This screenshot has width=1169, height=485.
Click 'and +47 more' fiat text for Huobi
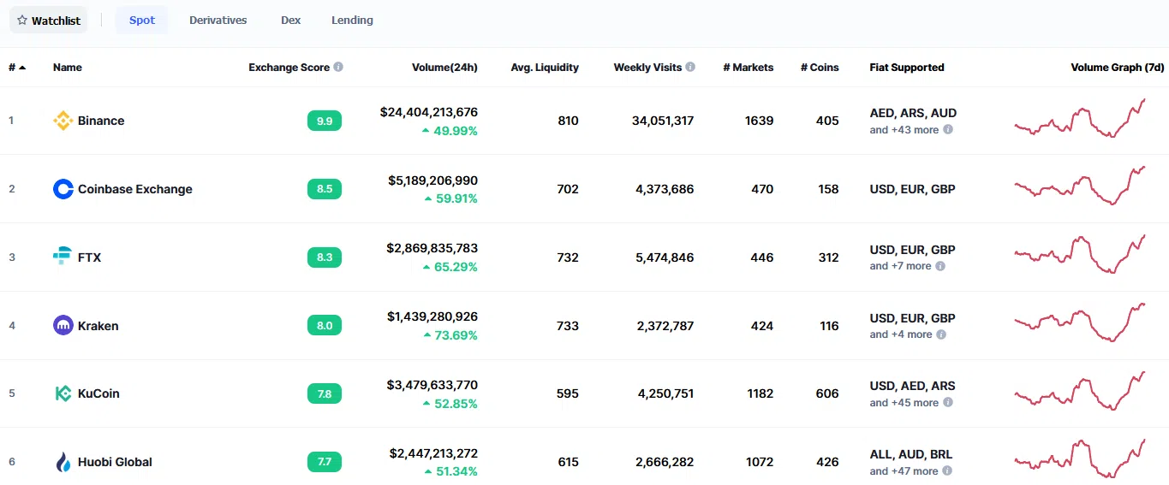(x=904, y=470)
